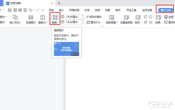Click the save icon in quick access toolbar
Screen dimensions: 175x110
coord(10,10)
